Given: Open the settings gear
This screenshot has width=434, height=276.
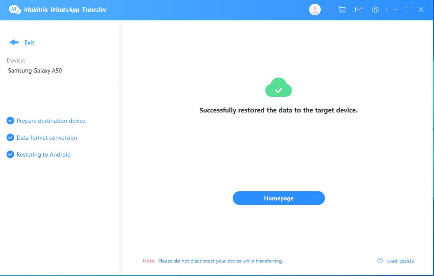Looking at the screenshot, I should pos(375,10).
